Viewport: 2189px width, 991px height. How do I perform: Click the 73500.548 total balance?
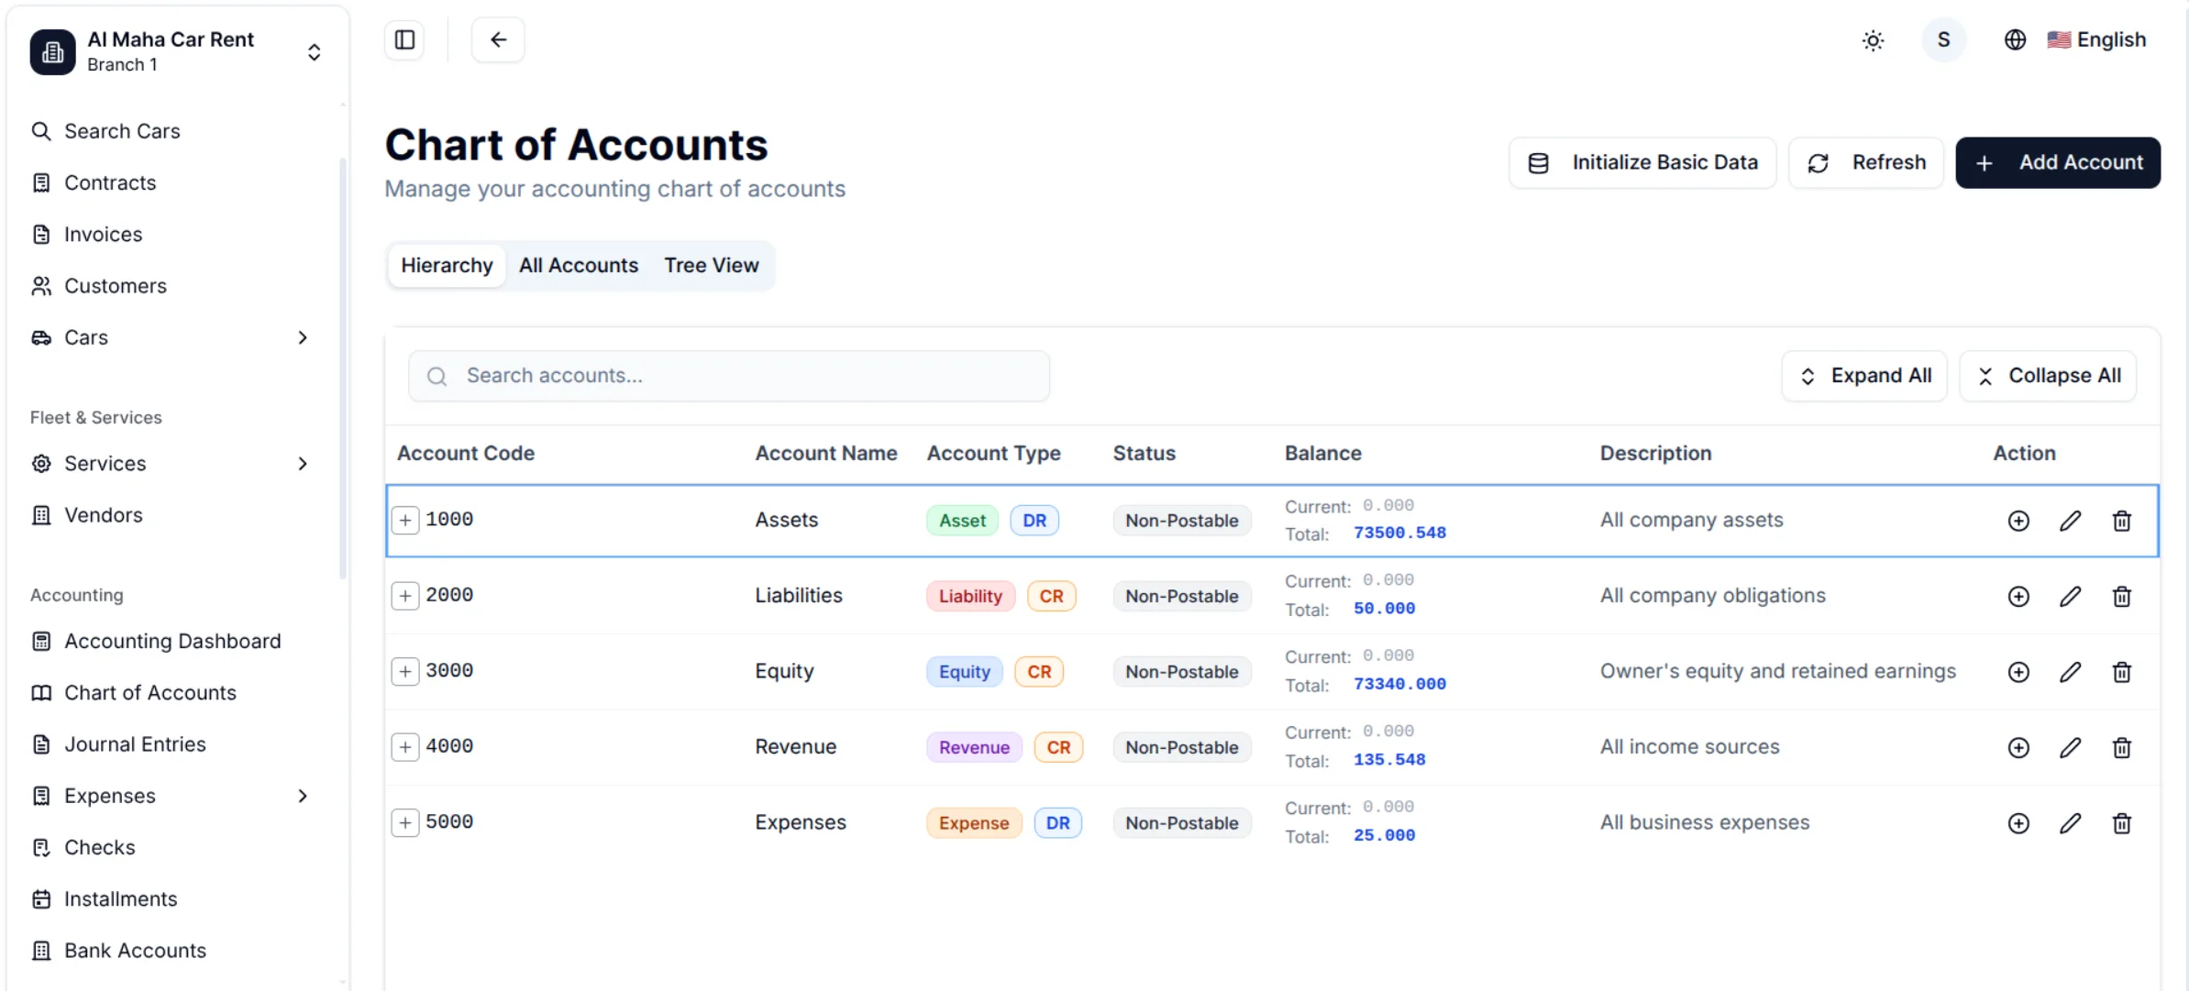point(1399,533)
